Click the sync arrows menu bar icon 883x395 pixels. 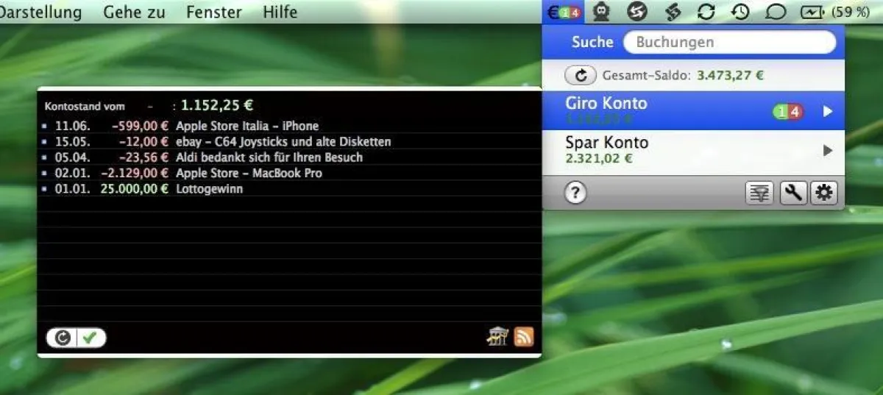(x=706, y=12)
